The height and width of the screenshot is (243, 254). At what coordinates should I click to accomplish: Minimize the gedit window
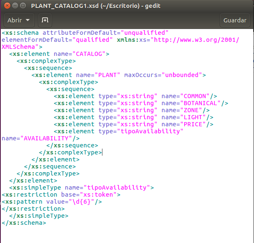(14, 6)
